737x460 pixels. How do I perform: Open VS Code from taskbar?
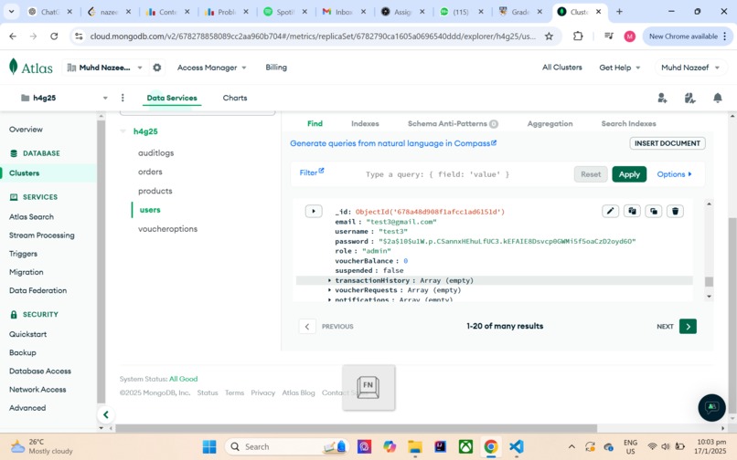516,446
